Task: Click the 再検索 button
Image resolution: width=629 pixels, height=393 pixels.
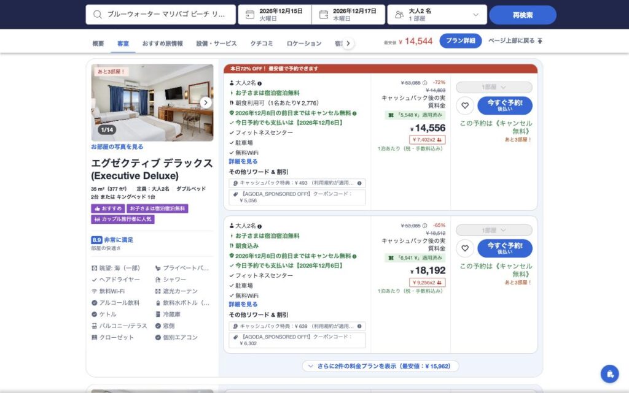Action: pos(522,15)
